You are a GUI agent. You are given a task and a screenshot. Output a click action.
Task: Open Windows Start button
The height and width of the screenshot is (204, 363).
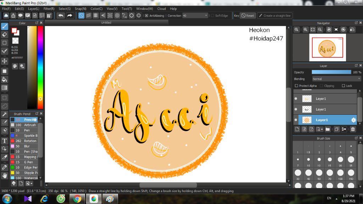[x=7, y=199]
